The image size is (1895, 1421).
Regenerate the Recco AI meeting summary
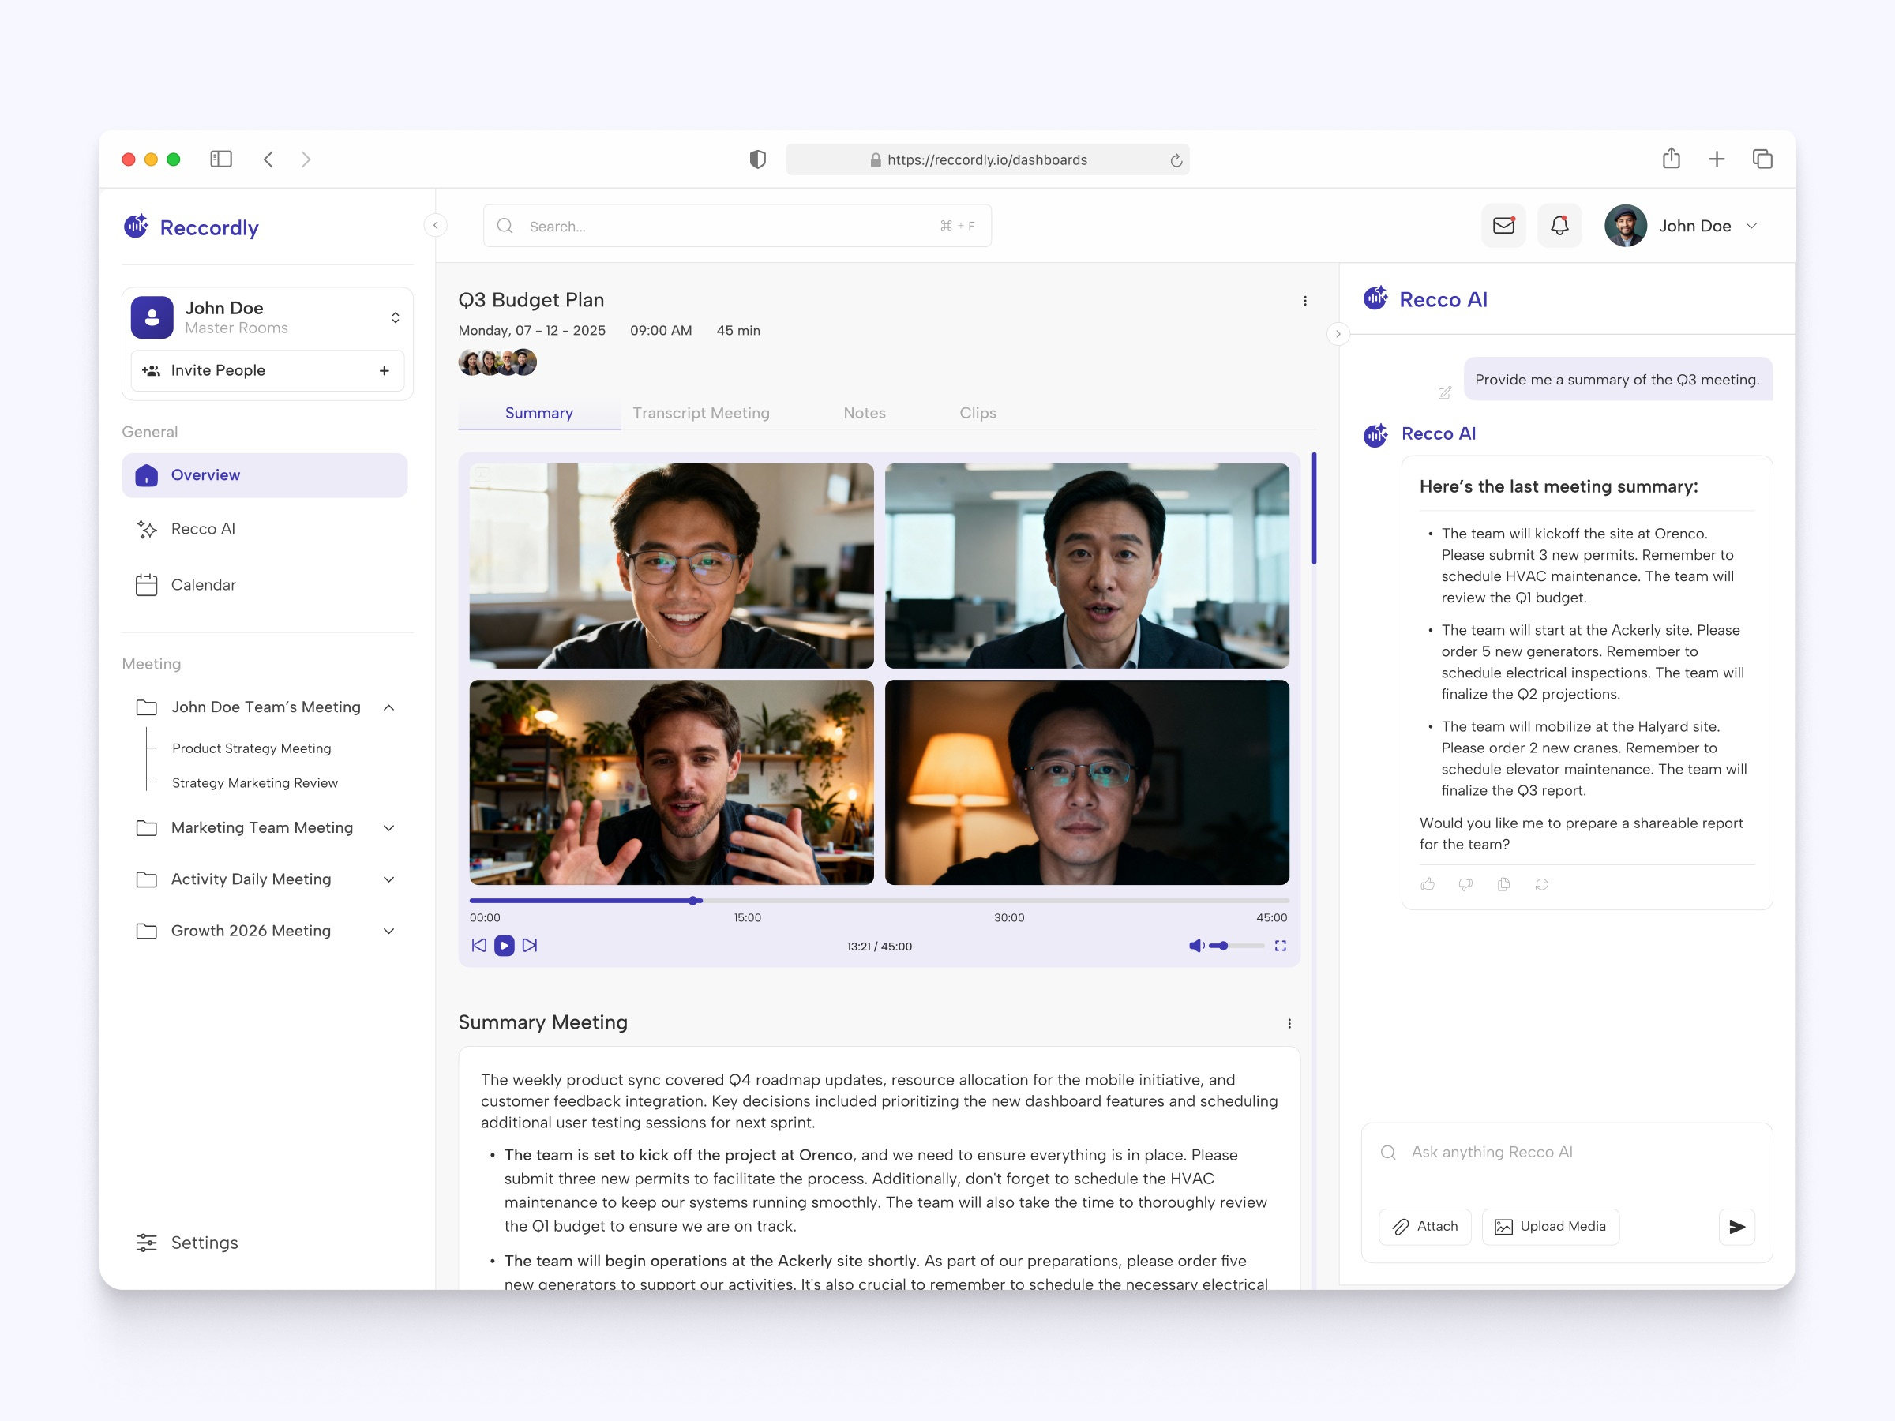pyautogui.click(x=1542, y=884)
